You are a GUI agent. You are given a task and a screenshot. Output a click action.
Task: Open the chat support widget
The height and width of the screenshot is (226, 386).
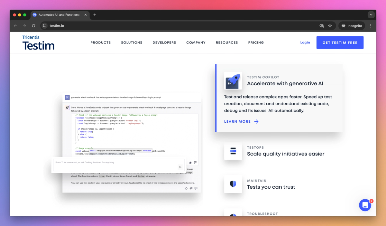[365, 205]
